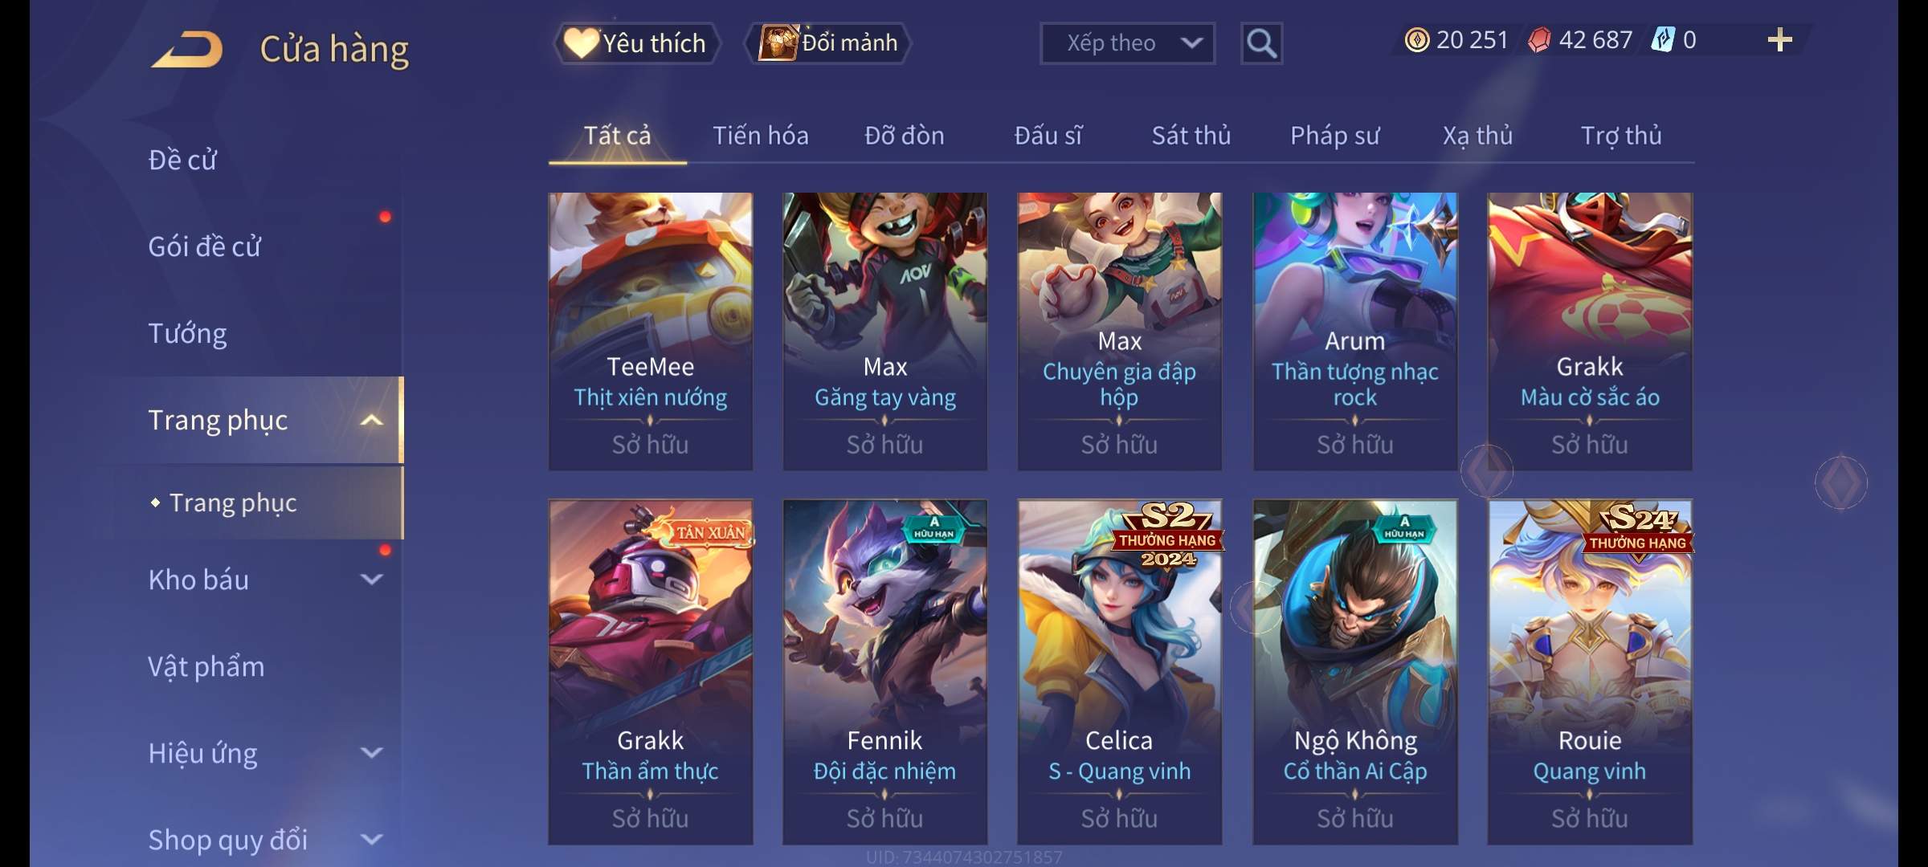1928x867 pixels.
Task: Select the TeeMee Thịt xiên nướng skin
Action: point(651,332)
